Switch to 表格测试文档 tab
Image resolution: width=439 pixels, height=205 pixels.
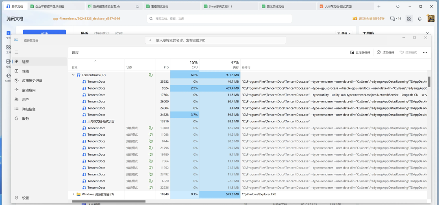pyautogui.click(x=172, y=6)
